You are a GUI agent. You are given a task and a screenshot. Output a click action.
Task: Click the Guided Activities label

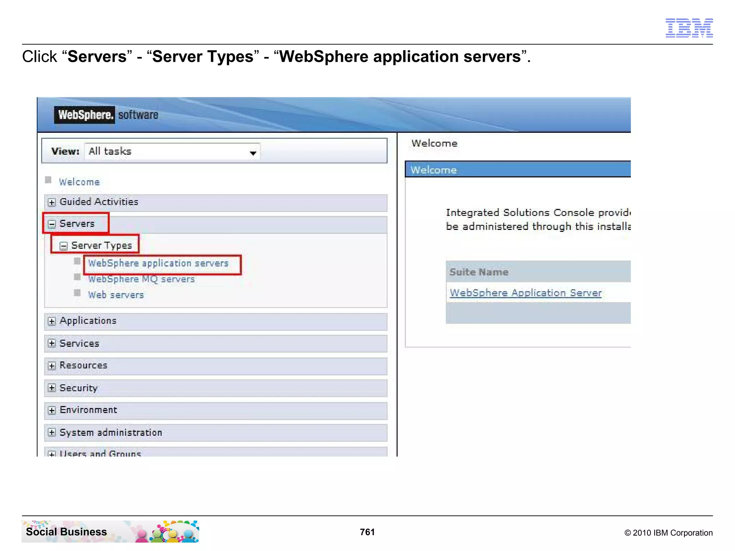(x=99, y=202)
